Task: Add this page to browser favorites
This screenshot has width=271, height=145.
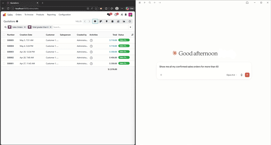Action: [x=96, y=9]
